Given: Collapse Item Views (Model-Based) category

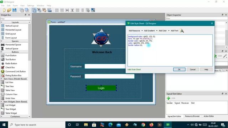Looking at the screenshot, I should [1, 79].
